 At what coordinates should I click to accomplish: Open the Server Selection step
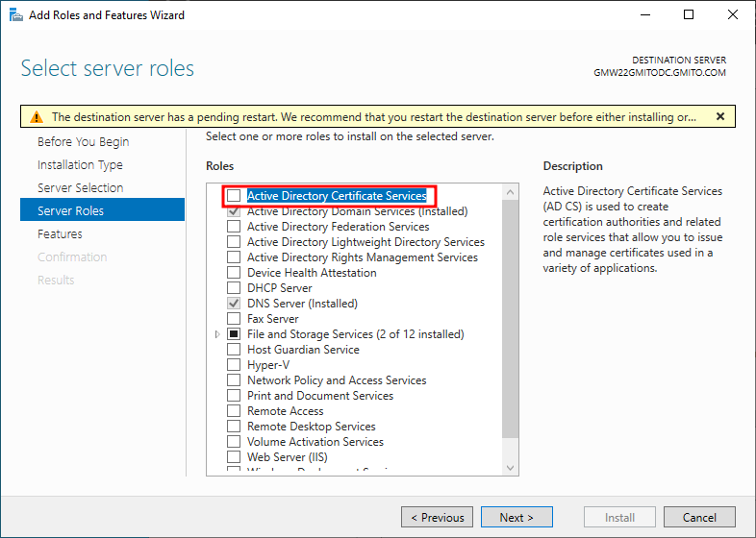(81, 188)
